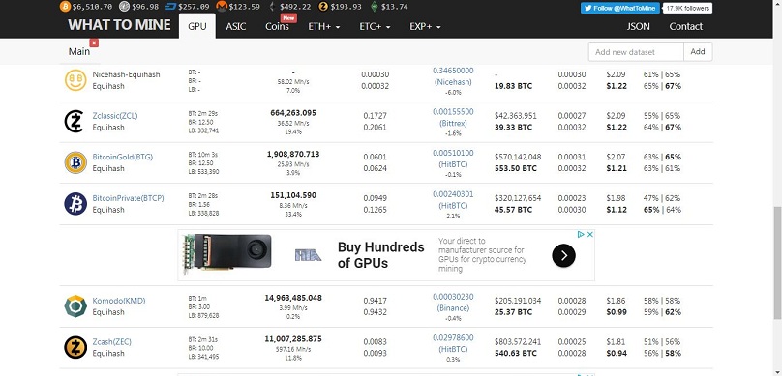Click the Monero price ticker icon
Screen dimensions: 782x376
(x=222, y=7)
